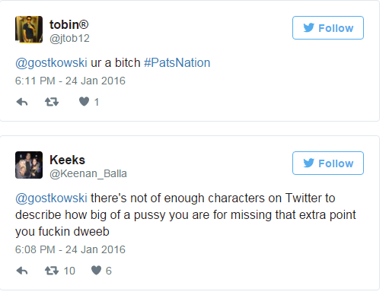
Task: Click the Twitter bird in tobin's Follow button
Action: coord(309,27)
